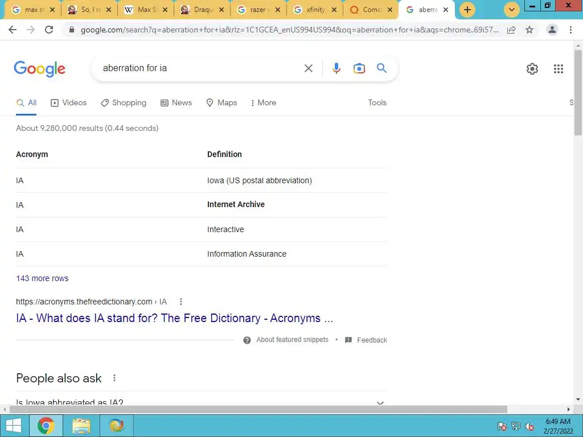Click the horizontal scrollbar right arrow
The width and height of the screenshot is (583, 437).
569,410
